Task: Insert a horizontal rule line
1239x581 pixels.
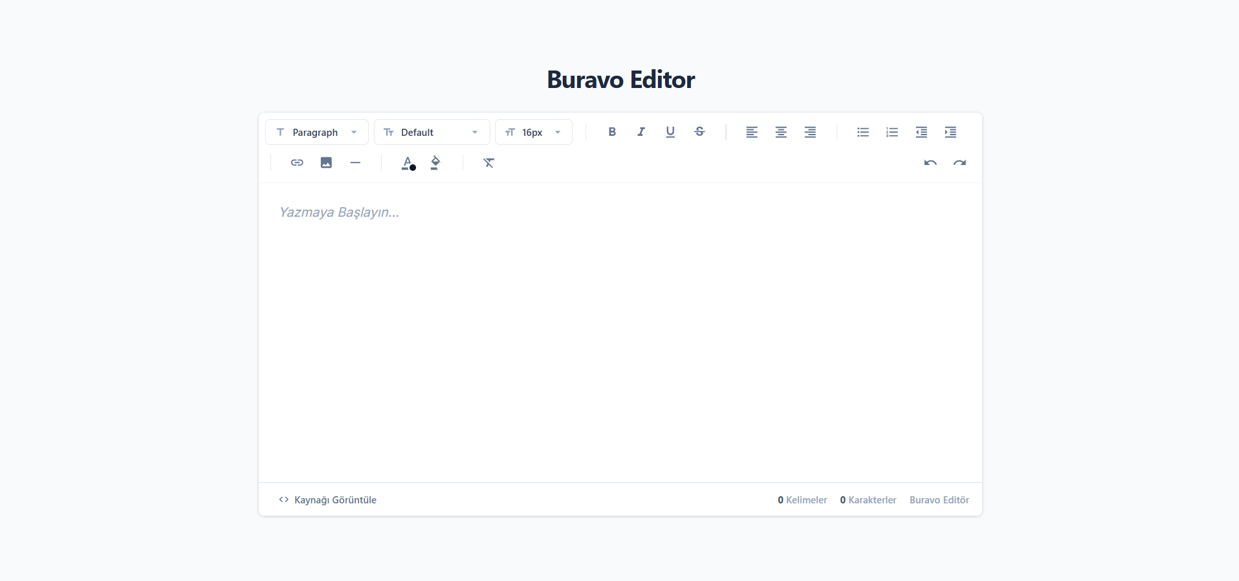Action: coord(355,162)
